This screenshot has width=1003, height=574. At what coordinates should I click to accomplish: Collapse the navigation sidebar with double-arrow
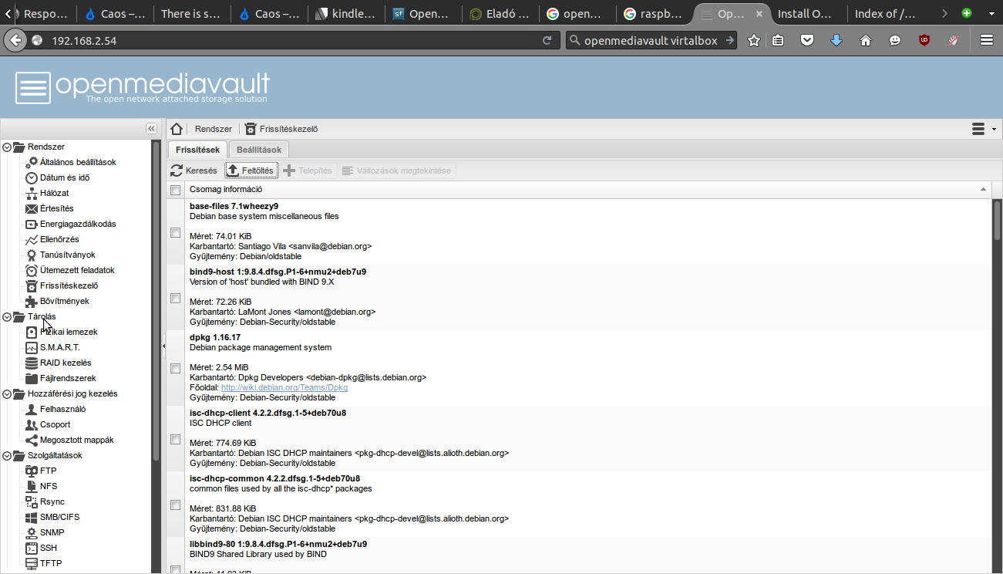151,129
